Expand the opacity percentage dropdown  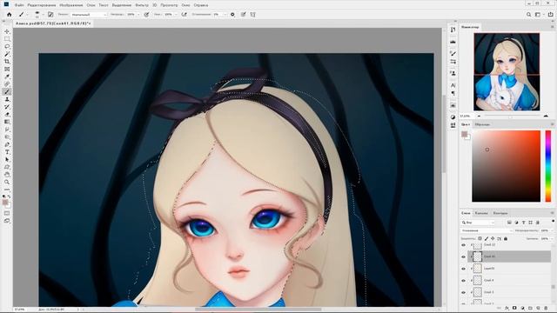tap(138, 15)
